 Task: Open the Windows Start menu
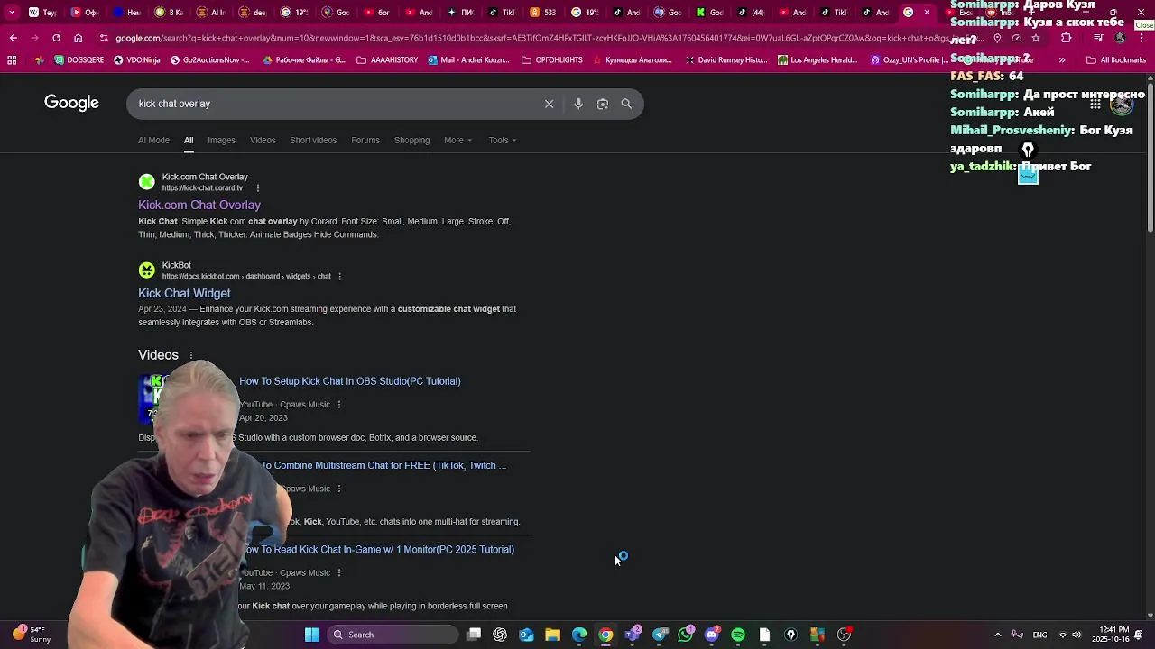(x=311, y=635)
